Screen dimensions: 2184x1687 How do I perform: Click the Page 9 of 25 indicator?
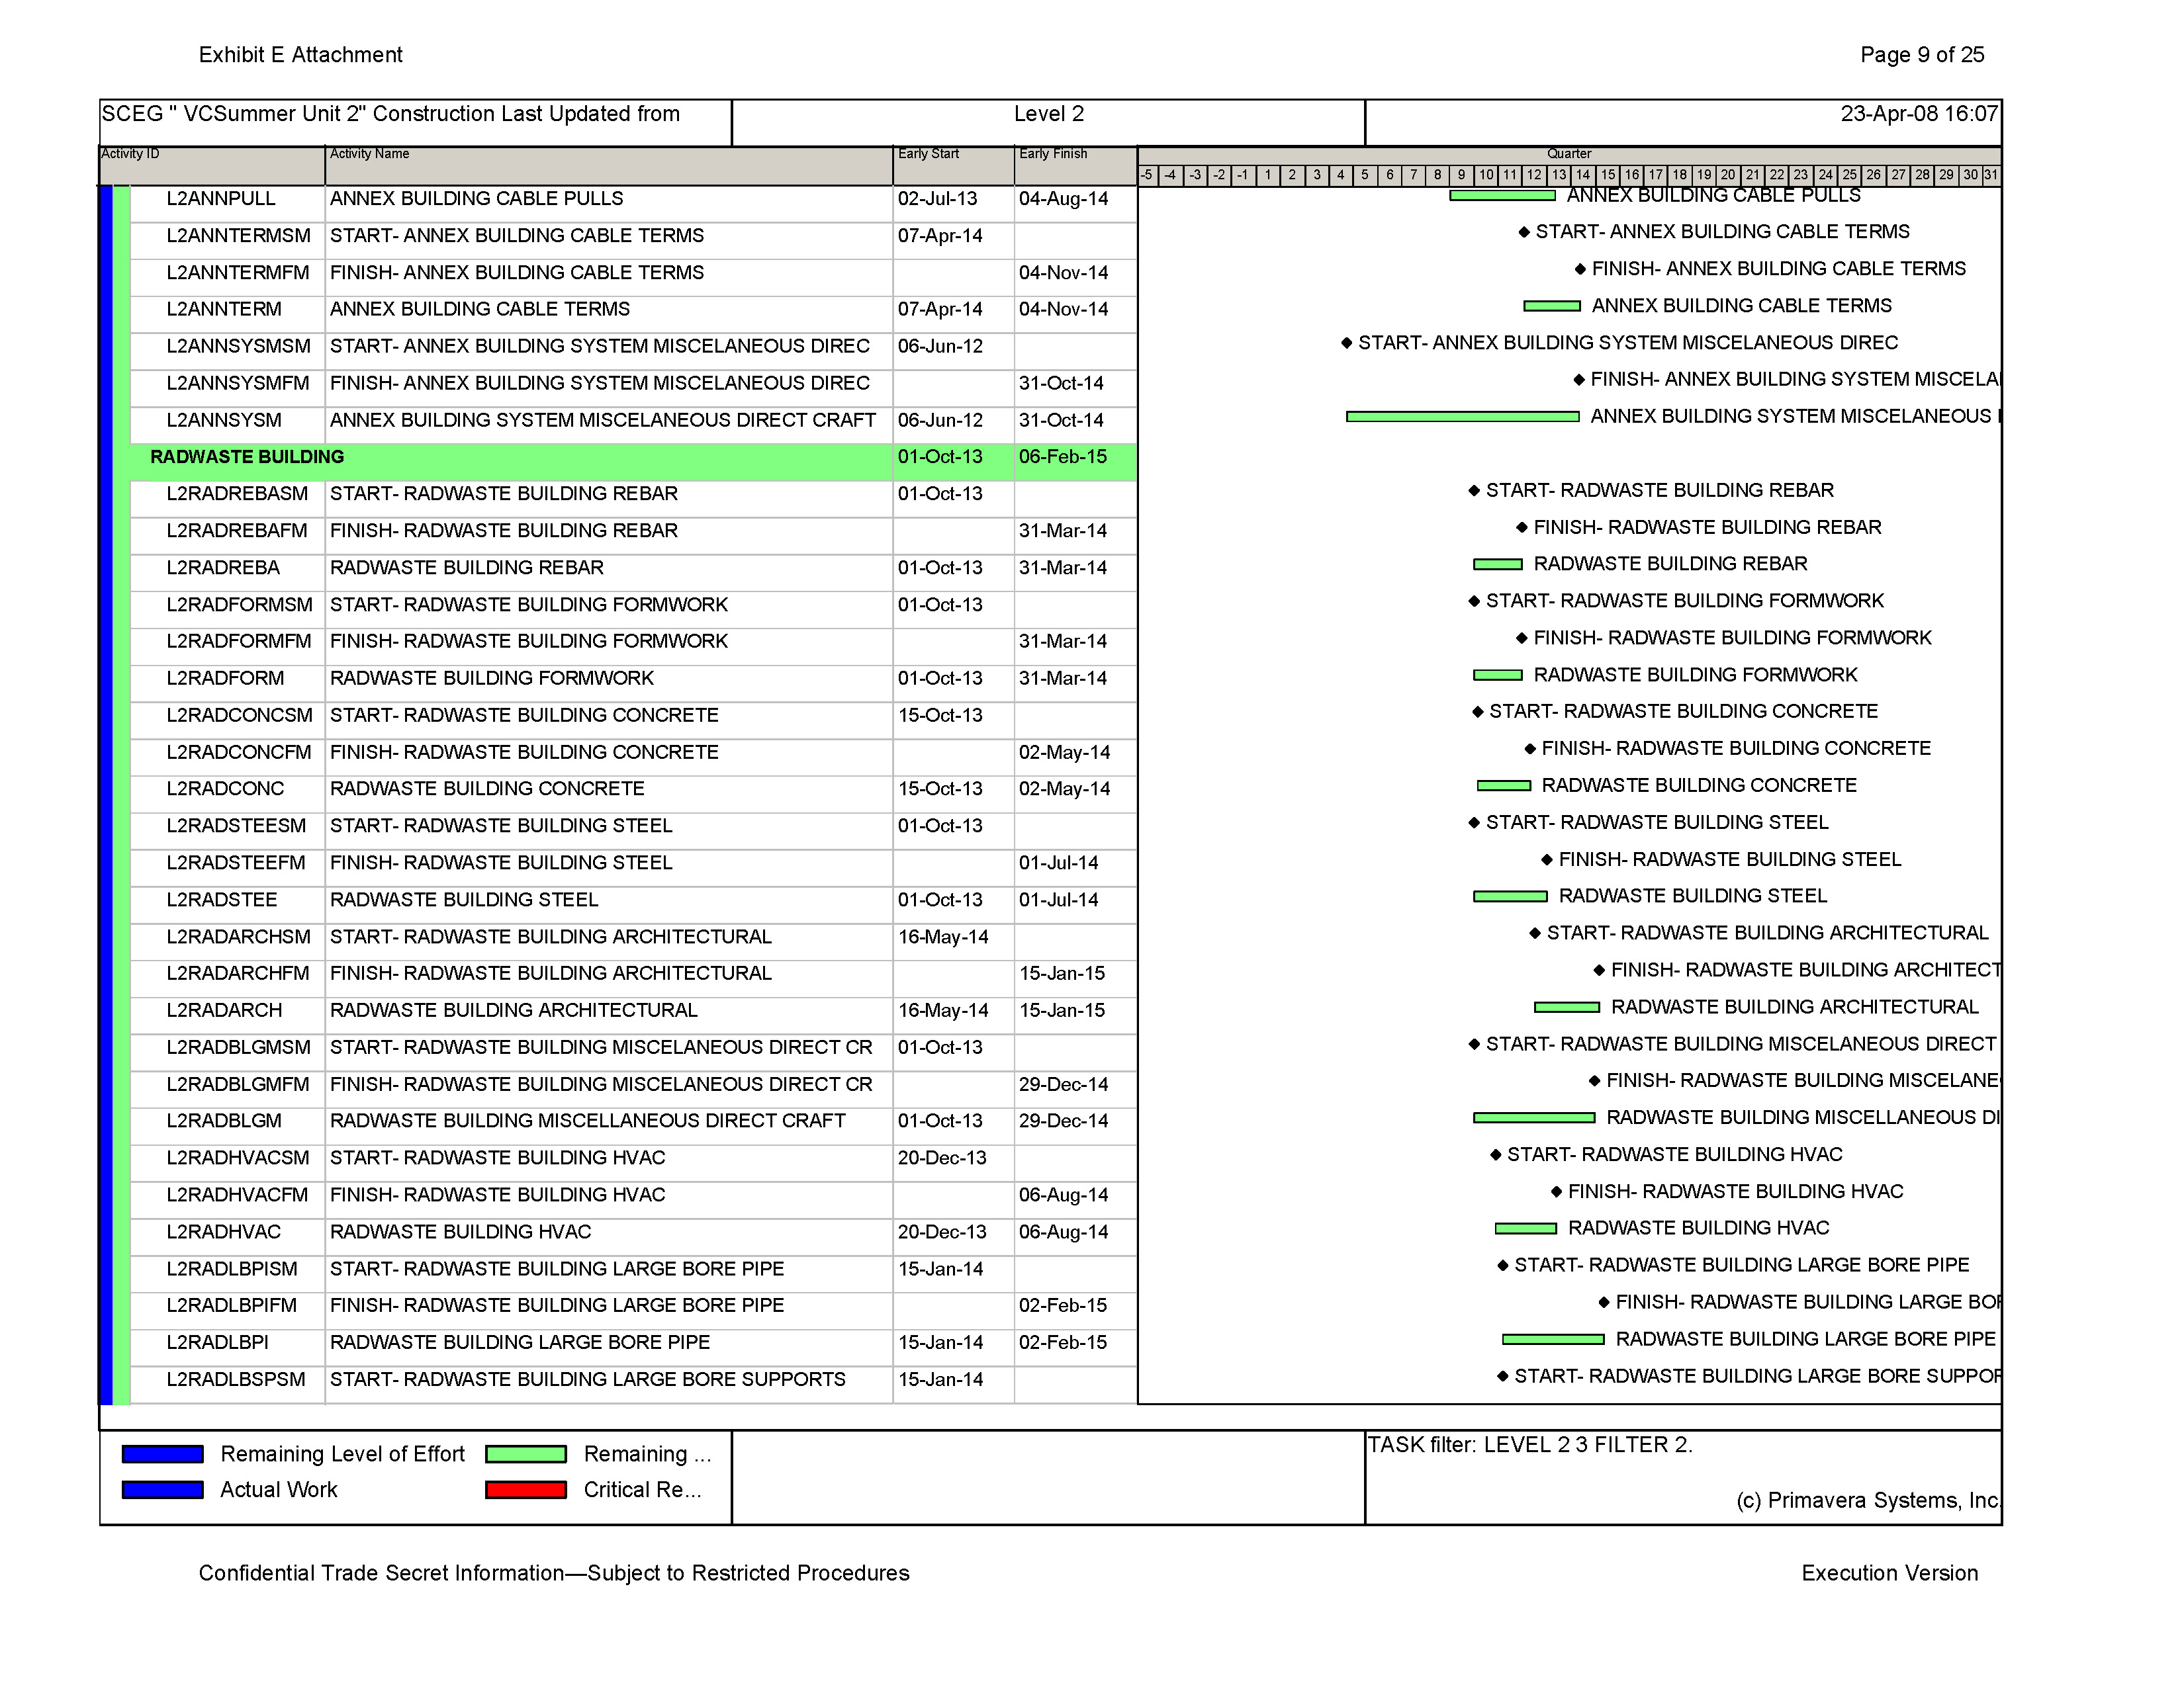point(1922,55)
